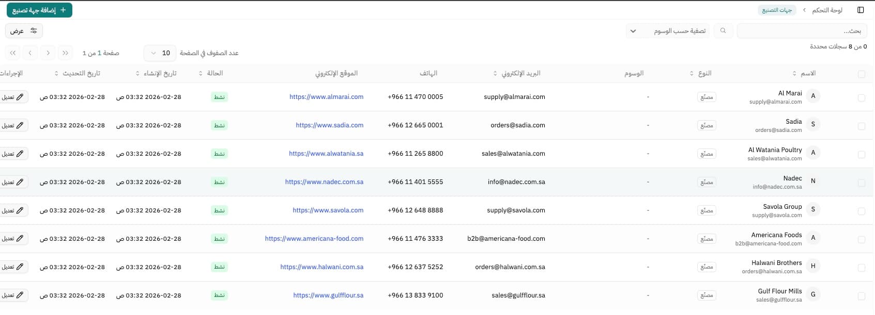This screenshot has height=315, width=875.
Task: Click the 0 من 8 سجلات محددة text
Action: pyautogui.click(x=838, y=46)
